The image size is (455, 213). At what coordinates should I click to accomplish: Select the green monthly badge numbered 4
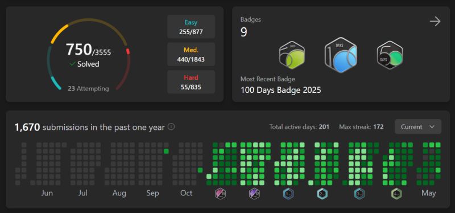[x=396, y=194]
